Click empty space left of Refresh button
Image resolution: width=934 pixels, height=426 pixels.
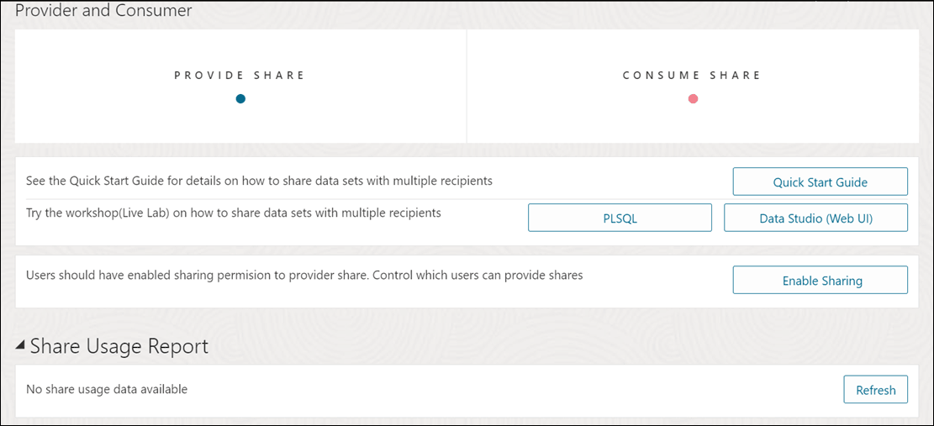point(588,390)
